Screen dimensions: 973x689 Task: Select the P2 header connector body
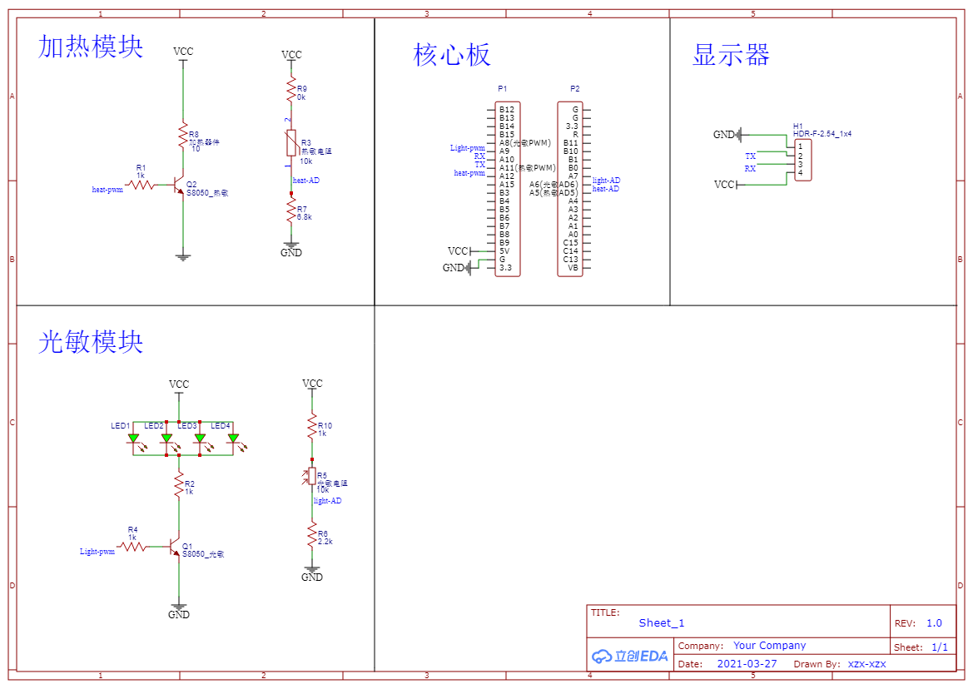coord(569,189)
